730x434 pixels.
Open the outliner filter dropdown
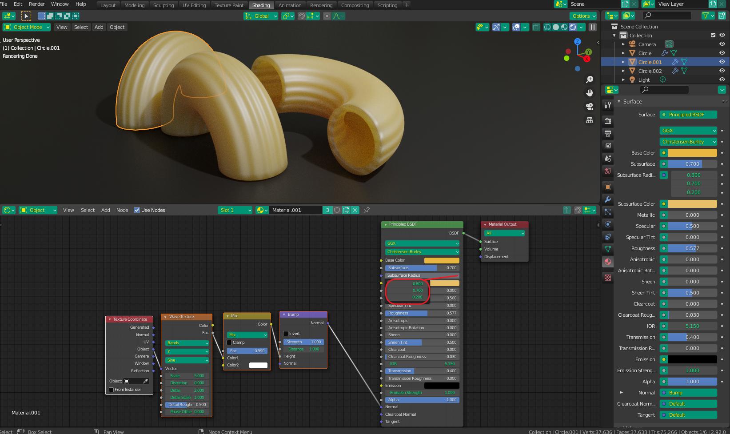point(708,16)
